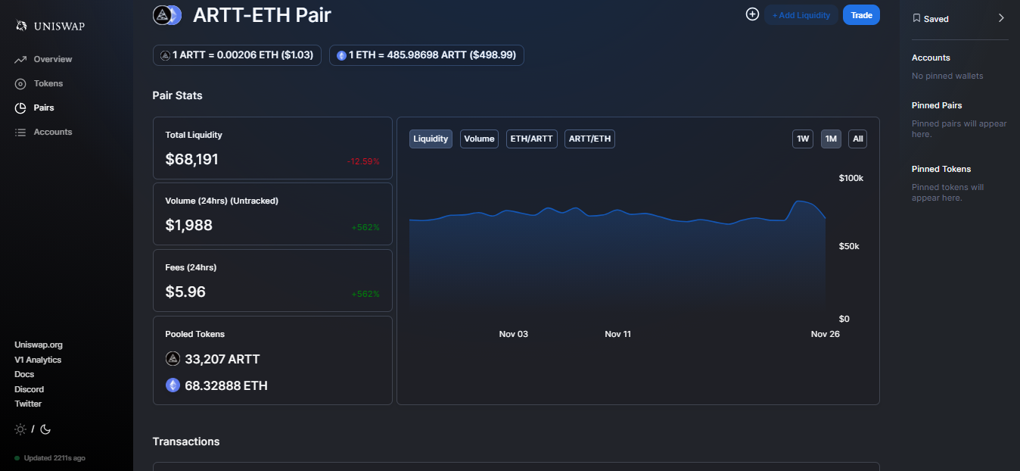Click the ETH icon in the price chip
The height and width of the screenshot is (471, 1020).
tap(341, 55)
